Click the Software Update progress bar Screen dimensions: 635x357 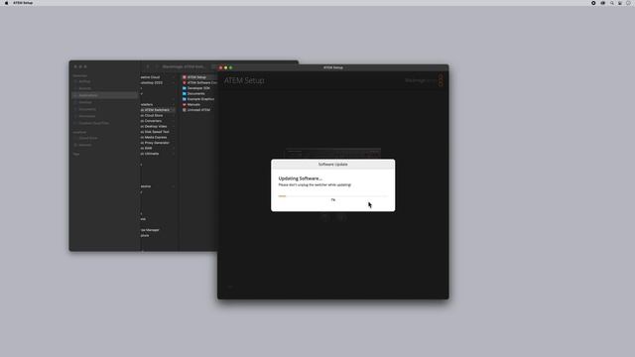pos(333,196)
